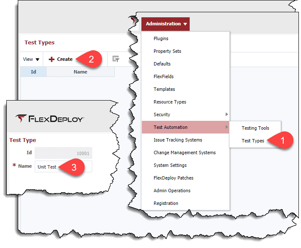Image resolution: width=301 pixels, height=248 pixels.
Task: Click the small FlexDeploy icon beside Administration
Action: [134, 20]
